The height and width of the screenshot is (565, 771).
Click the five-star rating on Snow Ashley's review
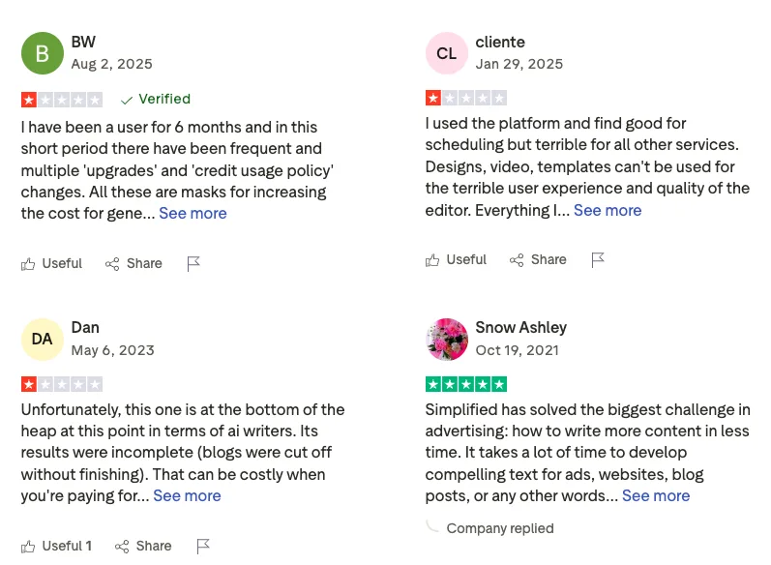[466, 384]
